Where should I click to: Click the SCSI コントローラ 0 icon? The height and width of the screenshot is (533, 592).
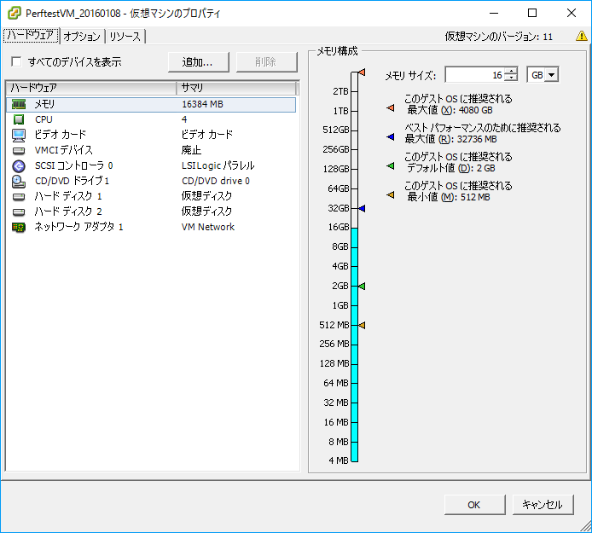click(19, 165)
